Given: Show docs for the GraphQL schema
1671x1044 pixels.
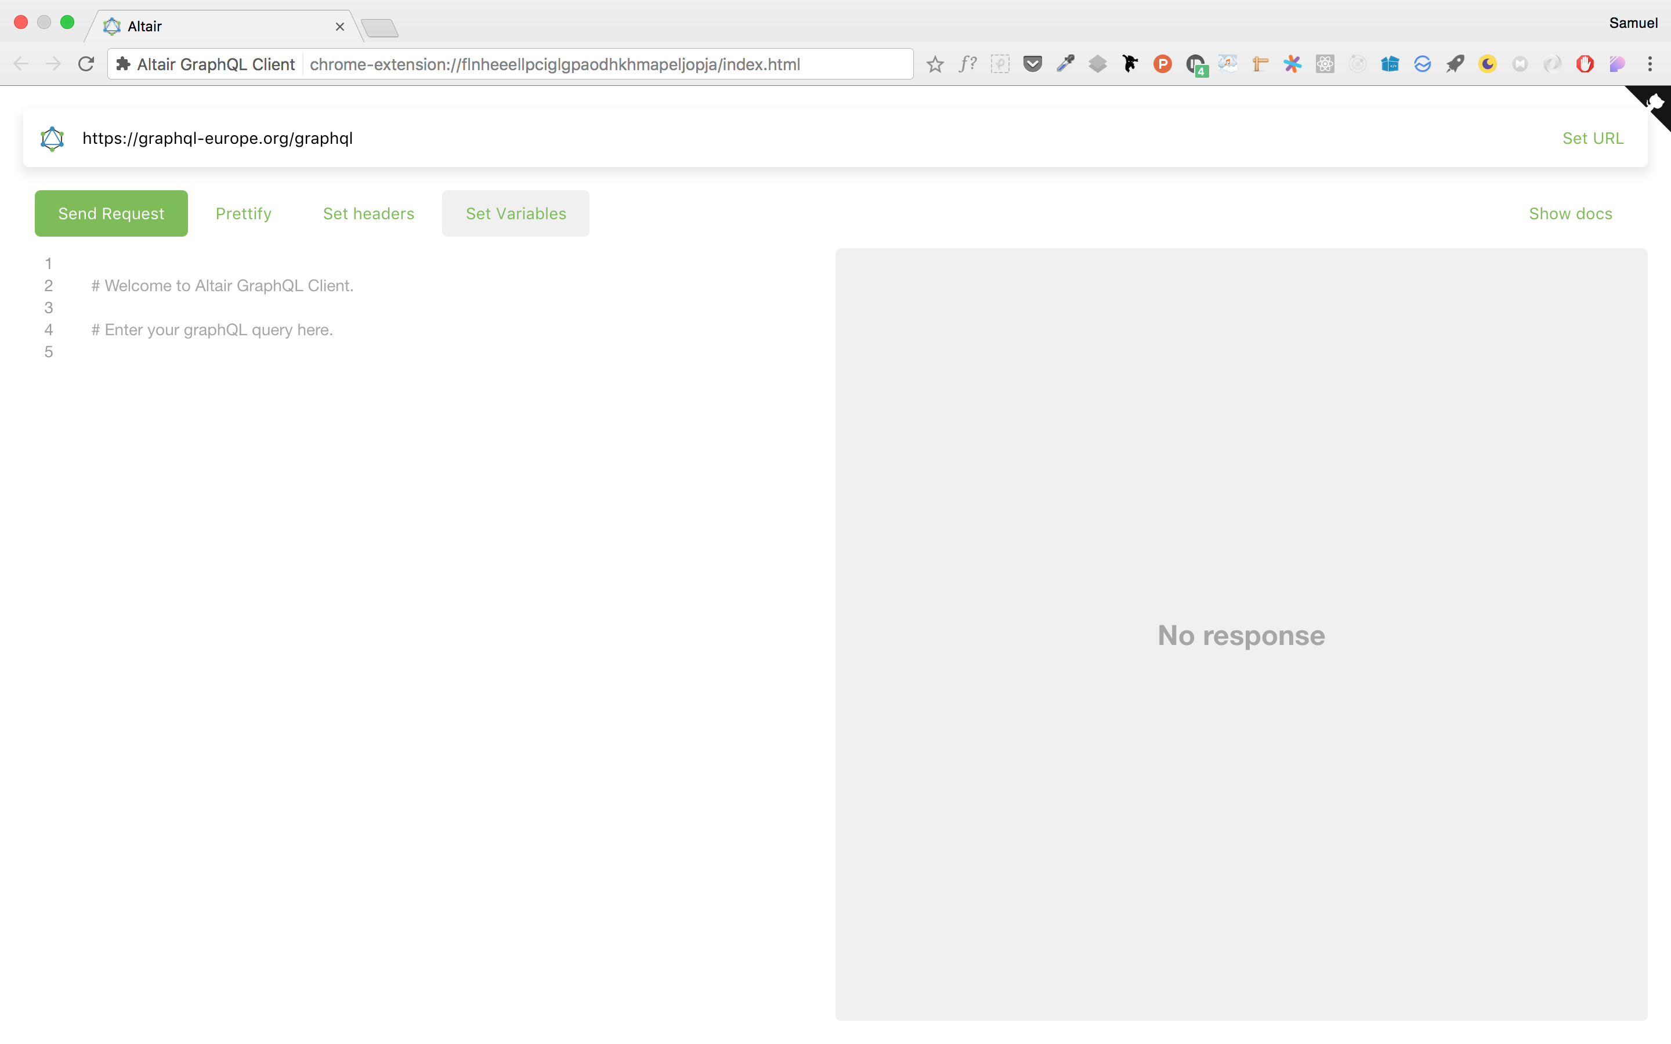Looking at the screenshot, I should click(1570, 213).
